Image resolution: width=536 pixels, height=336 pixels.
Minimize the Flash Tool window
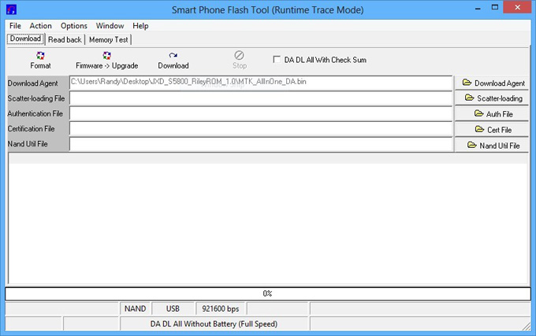(478, 8)
